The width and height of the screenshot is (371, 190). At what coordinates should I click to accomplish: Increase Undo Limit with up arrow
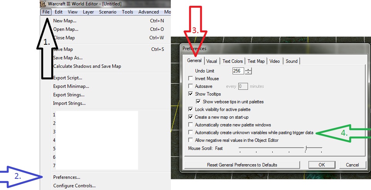coord(248,69)
